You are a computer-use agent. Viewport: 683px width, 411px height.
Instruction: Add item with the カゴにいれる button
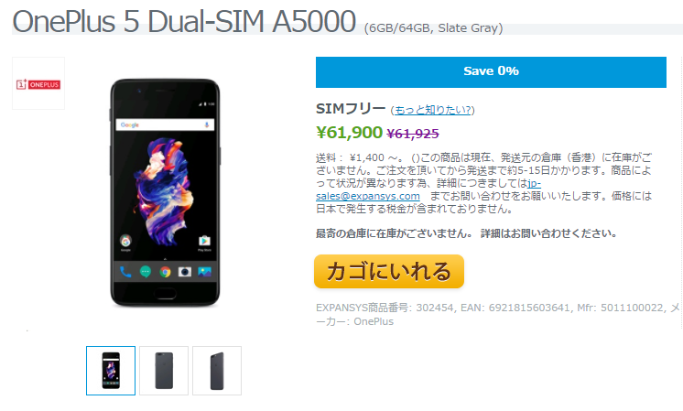(x=389, y=271)
